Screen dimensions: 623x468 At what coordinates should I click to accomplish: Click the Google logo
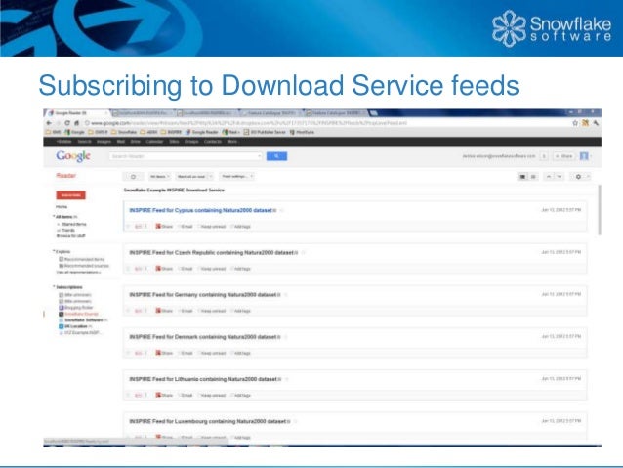pos(73,156)
